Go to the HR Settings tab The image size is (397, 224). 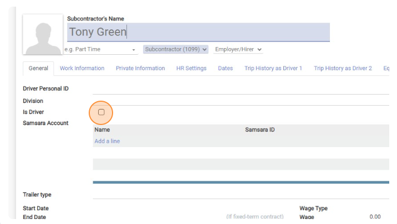[191, 69]
